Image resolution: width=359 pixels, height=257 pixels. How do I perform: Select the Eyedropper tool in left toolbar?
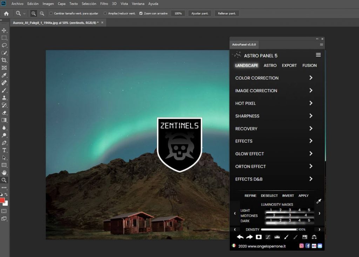(x=4, y=75)
